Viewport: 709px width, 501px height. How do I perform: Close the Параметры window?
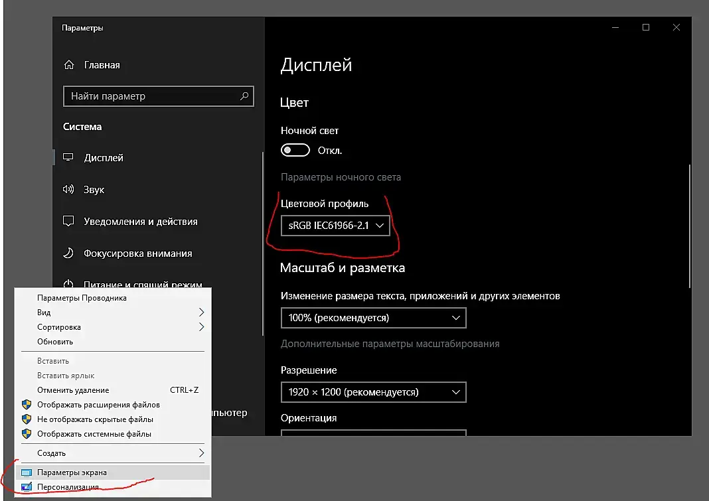676,28
